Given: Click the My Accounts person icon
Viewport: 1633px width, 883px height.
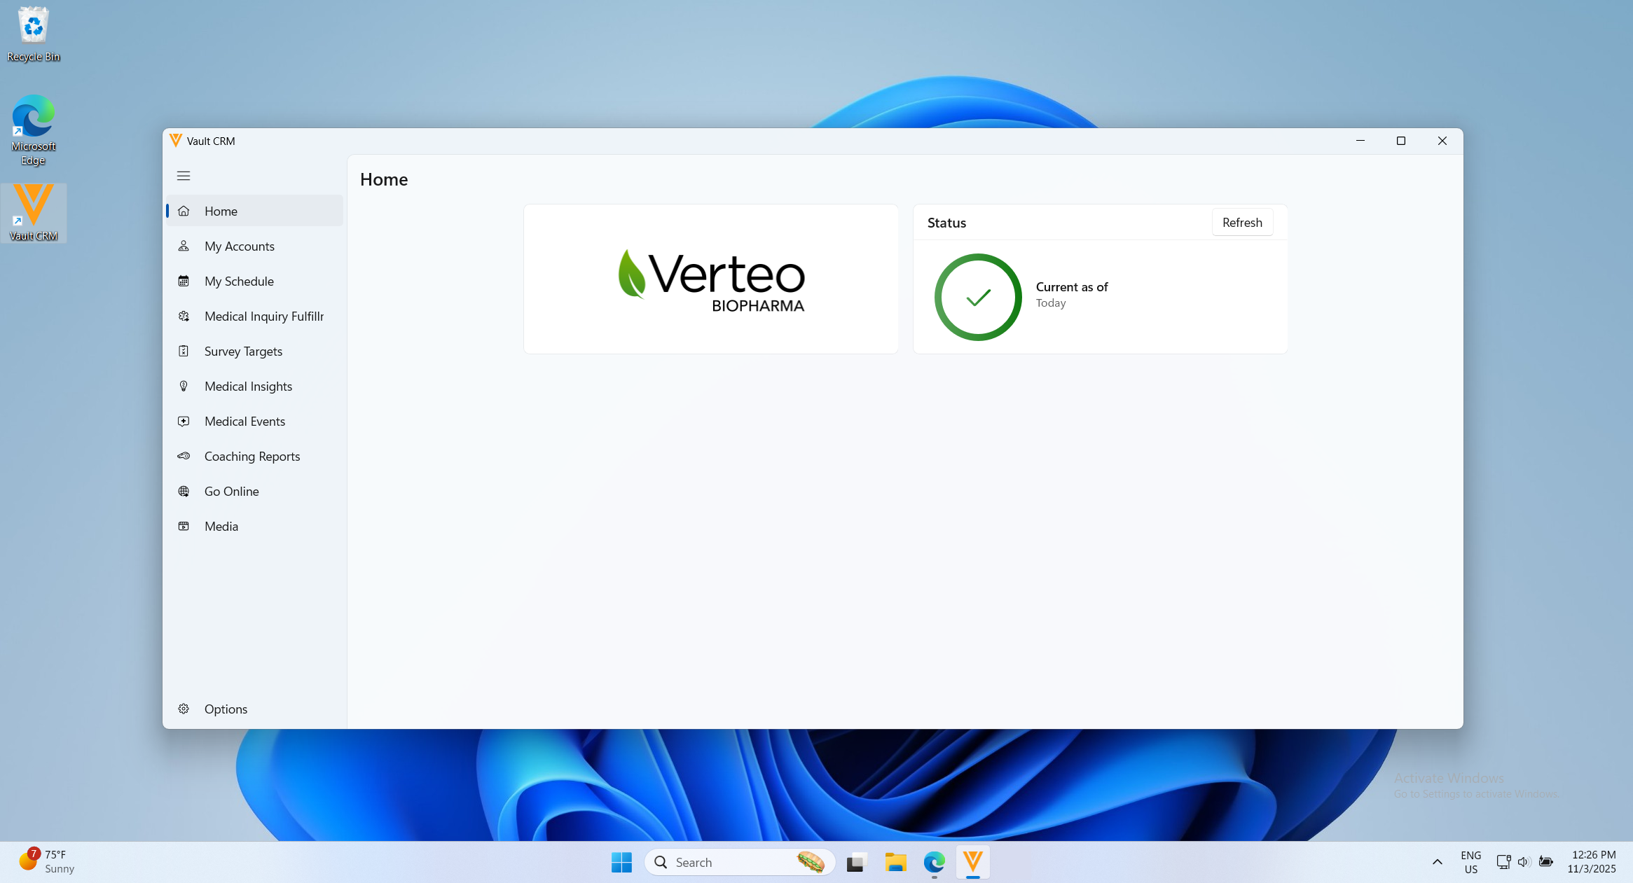Looking at the screenshot, I should (184, 246).
